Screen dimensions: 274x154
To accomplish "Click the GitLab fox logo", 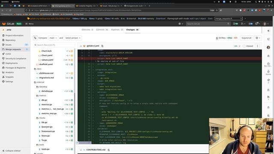I will (x=4, y=24).
